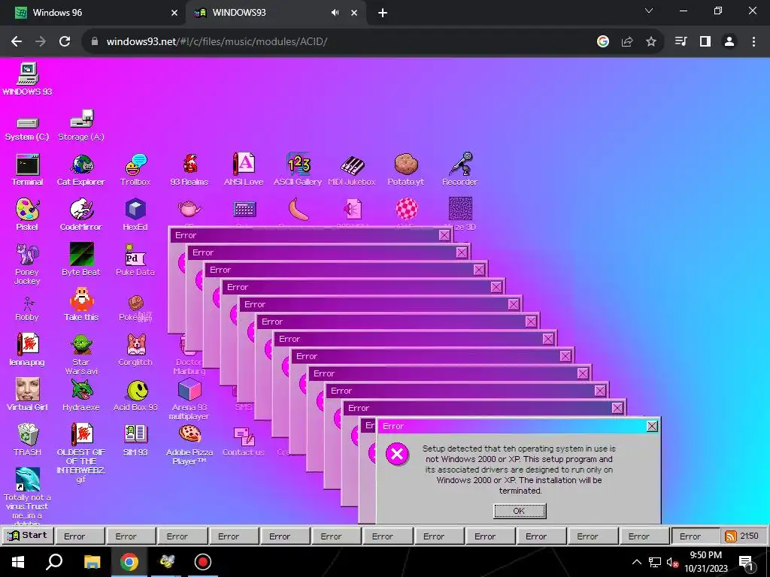The height and width of the screenshot is (577, 770).
Task: Open the Windows 93 Start menu
Action: [x=27, y=536]
